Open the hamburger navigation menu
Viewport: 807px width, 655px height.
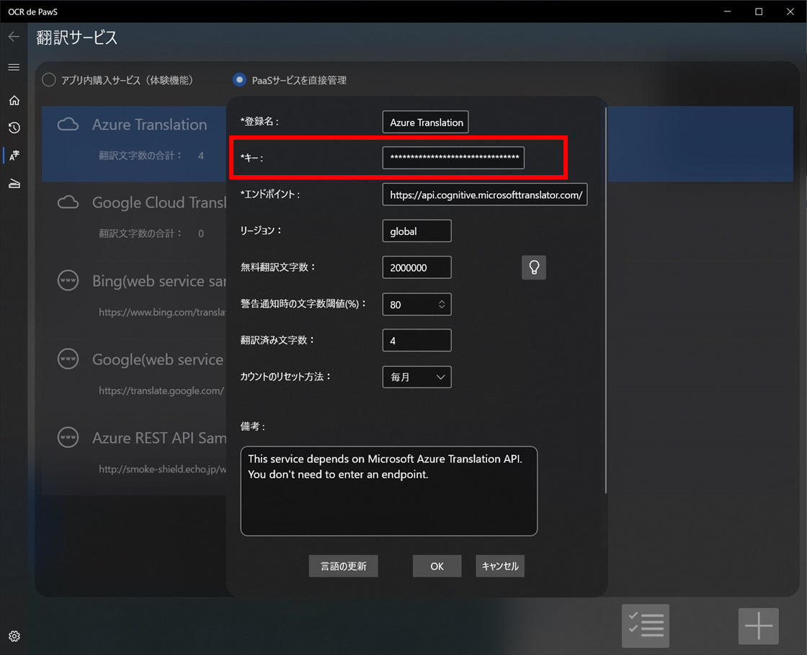tap(14, 67)
